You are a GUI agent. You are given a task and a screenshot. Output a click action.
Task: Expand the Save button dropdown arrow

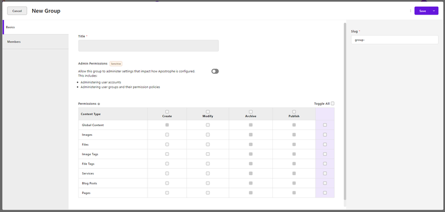tap(434, 11)
